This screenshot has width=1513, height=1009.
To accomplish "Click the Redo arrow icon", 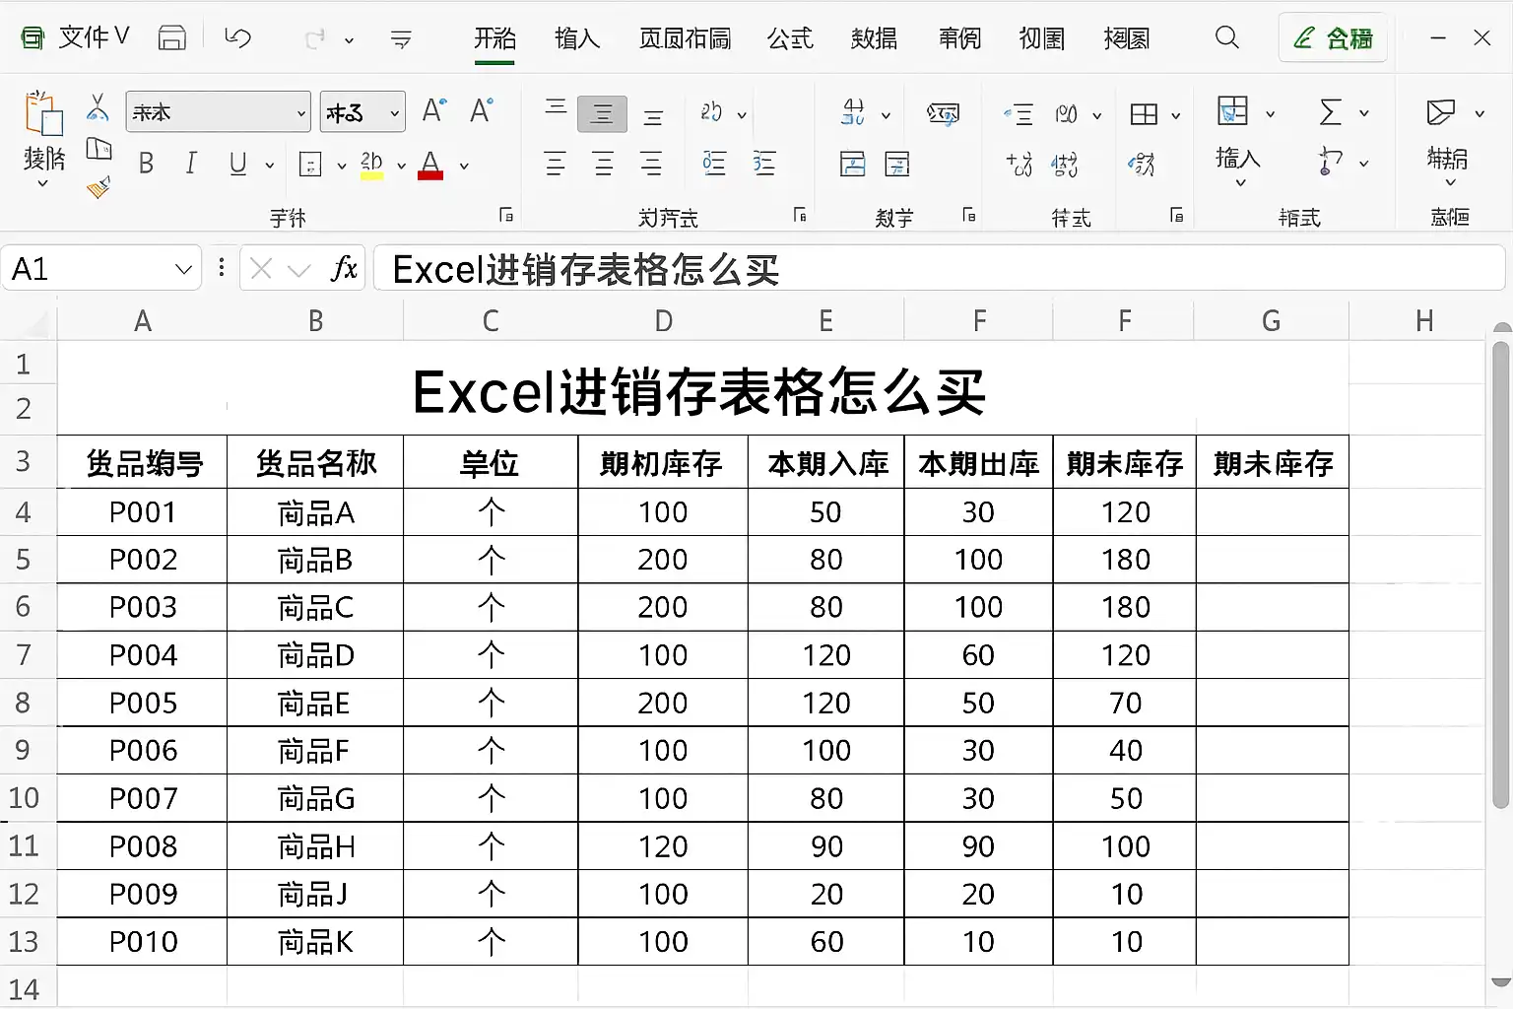I will (x=315, y=39).
